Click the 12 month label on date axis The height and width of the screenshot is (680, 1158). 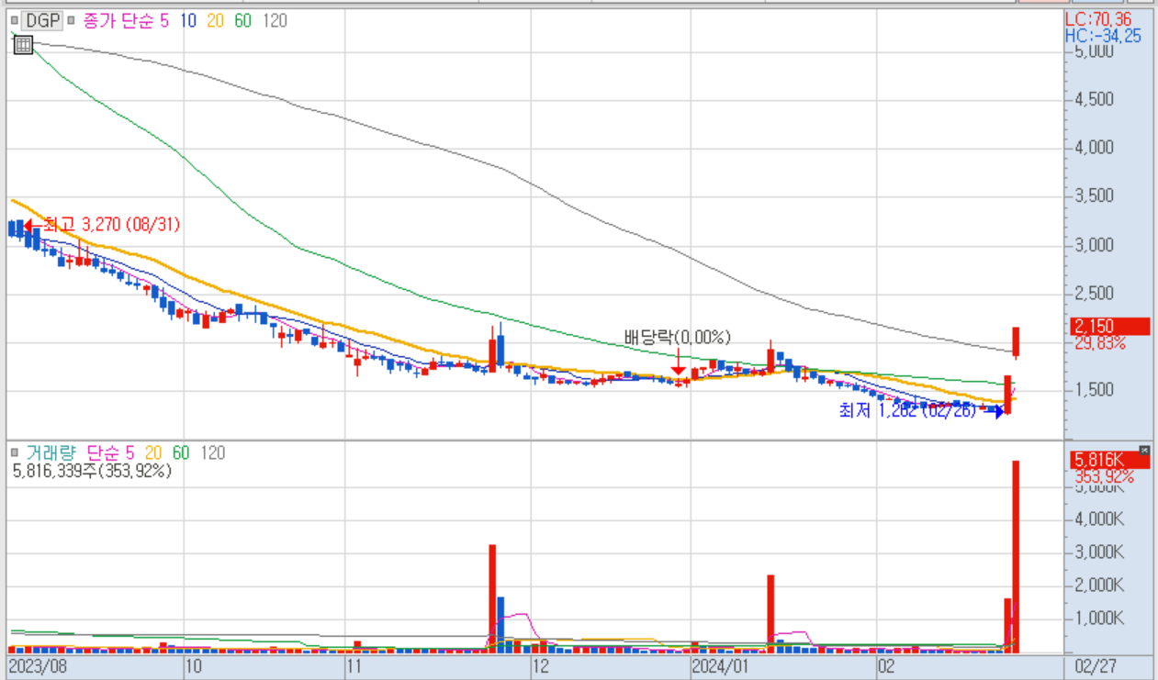tap(540, 664)
